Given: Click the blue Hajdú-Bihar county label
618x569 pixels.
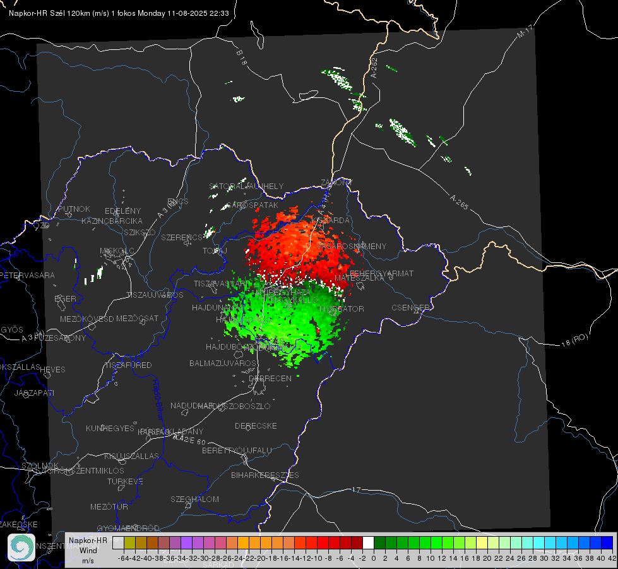Looking at the screenshot, I should point(158,400).
